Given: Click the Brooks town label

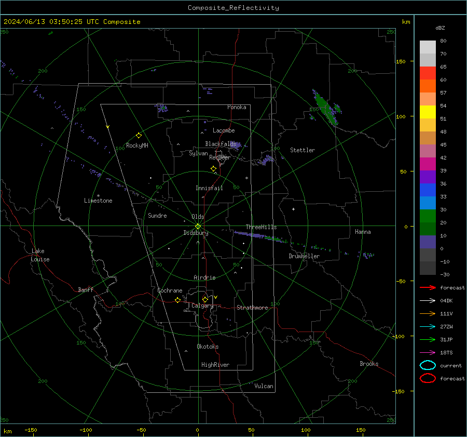Looking at the screenshot, I should tap(369, 364).
